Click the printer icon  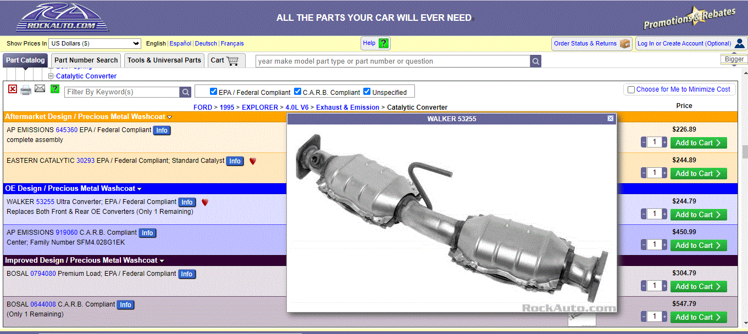point(26,90)
